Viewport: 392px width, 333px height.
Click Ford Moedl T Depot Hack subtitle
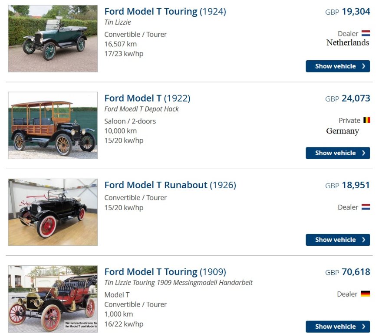coord(142,109)
